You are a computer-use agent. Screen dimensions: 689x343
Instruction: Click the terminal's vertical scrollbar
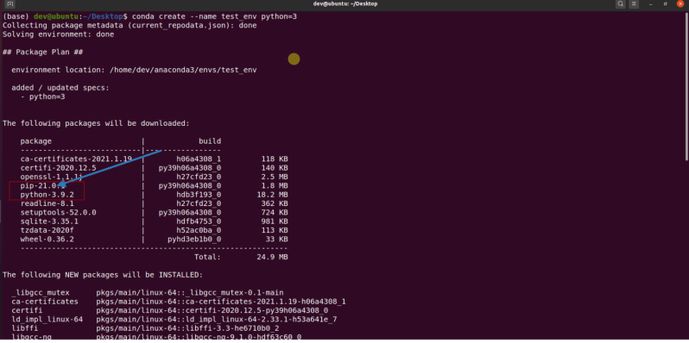tap(686, 85)
